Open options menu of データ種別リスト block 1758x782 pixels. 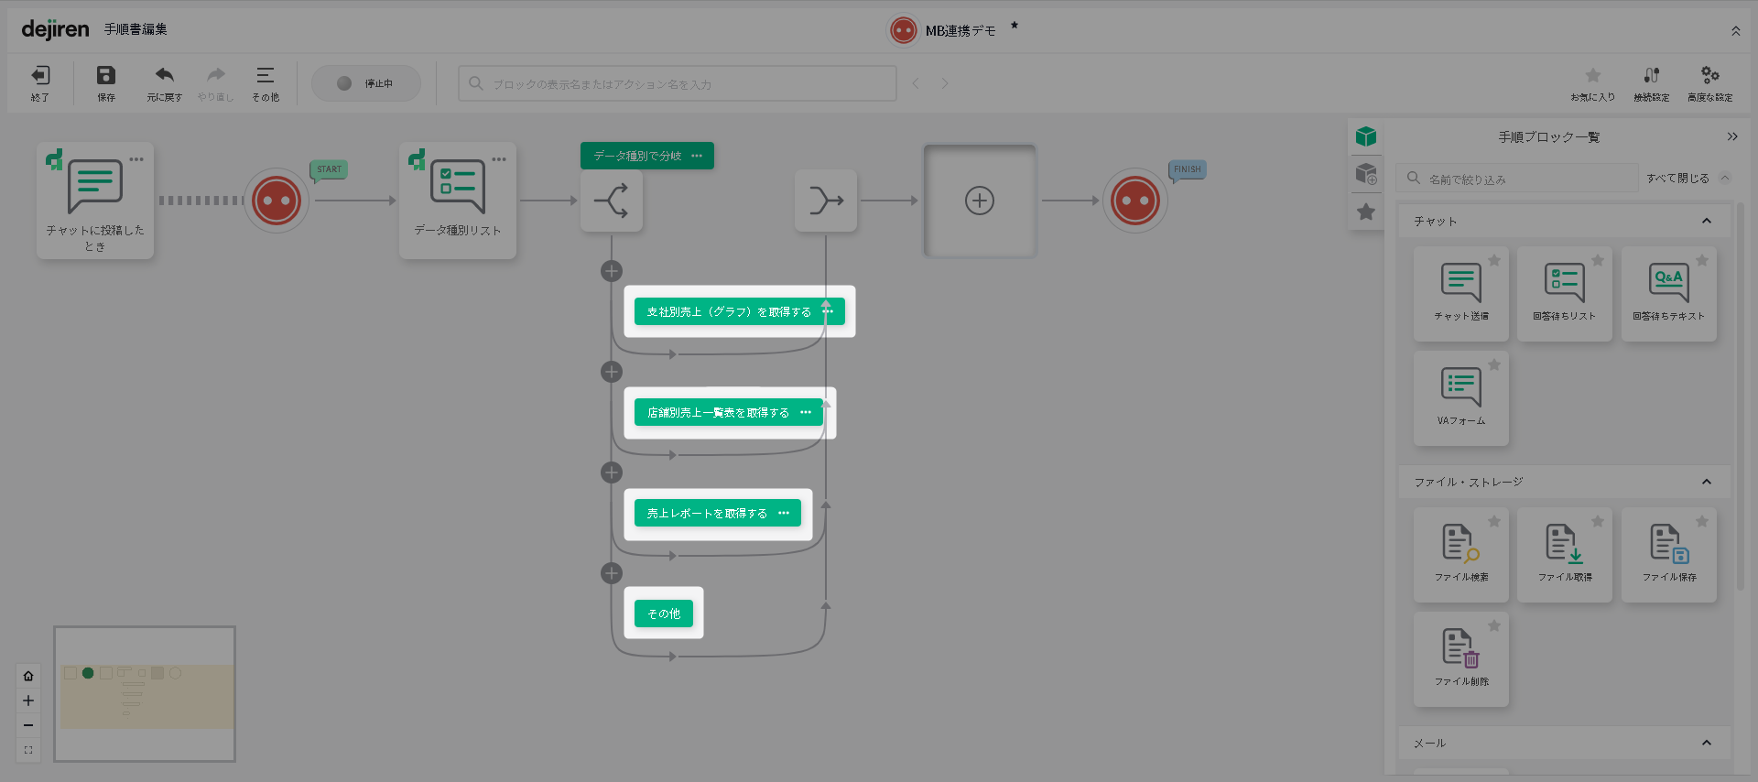tap(499, 159)
